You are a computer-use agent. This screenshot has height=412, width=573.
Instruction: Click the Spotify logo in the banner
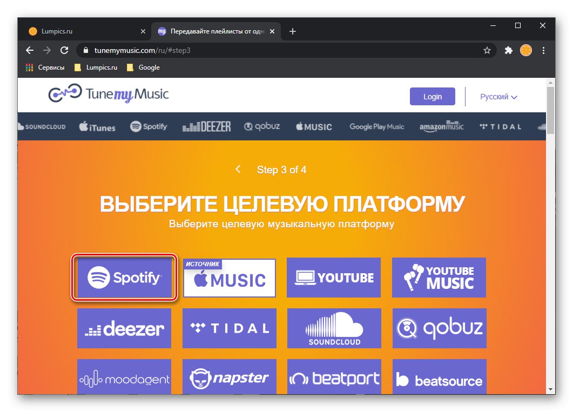149,126
